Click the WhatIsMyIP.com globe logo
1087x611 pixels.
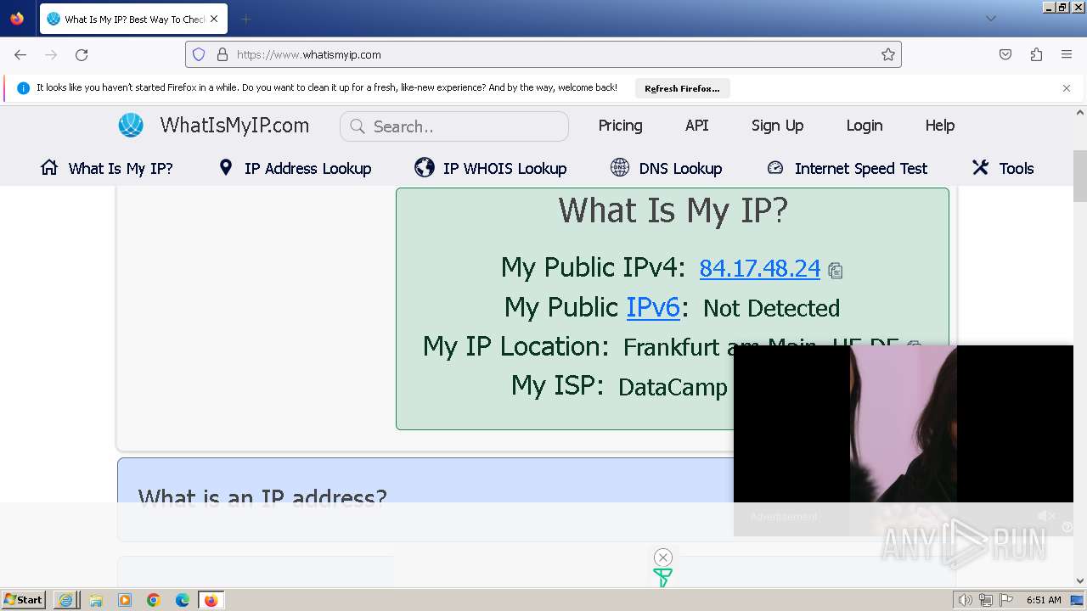coord(131,126)
